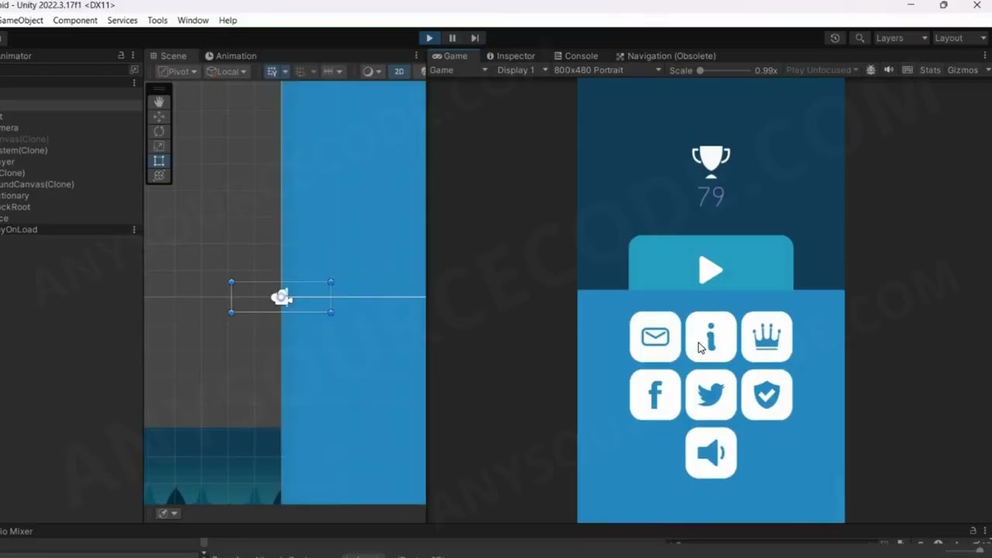
Task: Click the Play button in Unity toolbar
Action: click(x=429, y=38)
